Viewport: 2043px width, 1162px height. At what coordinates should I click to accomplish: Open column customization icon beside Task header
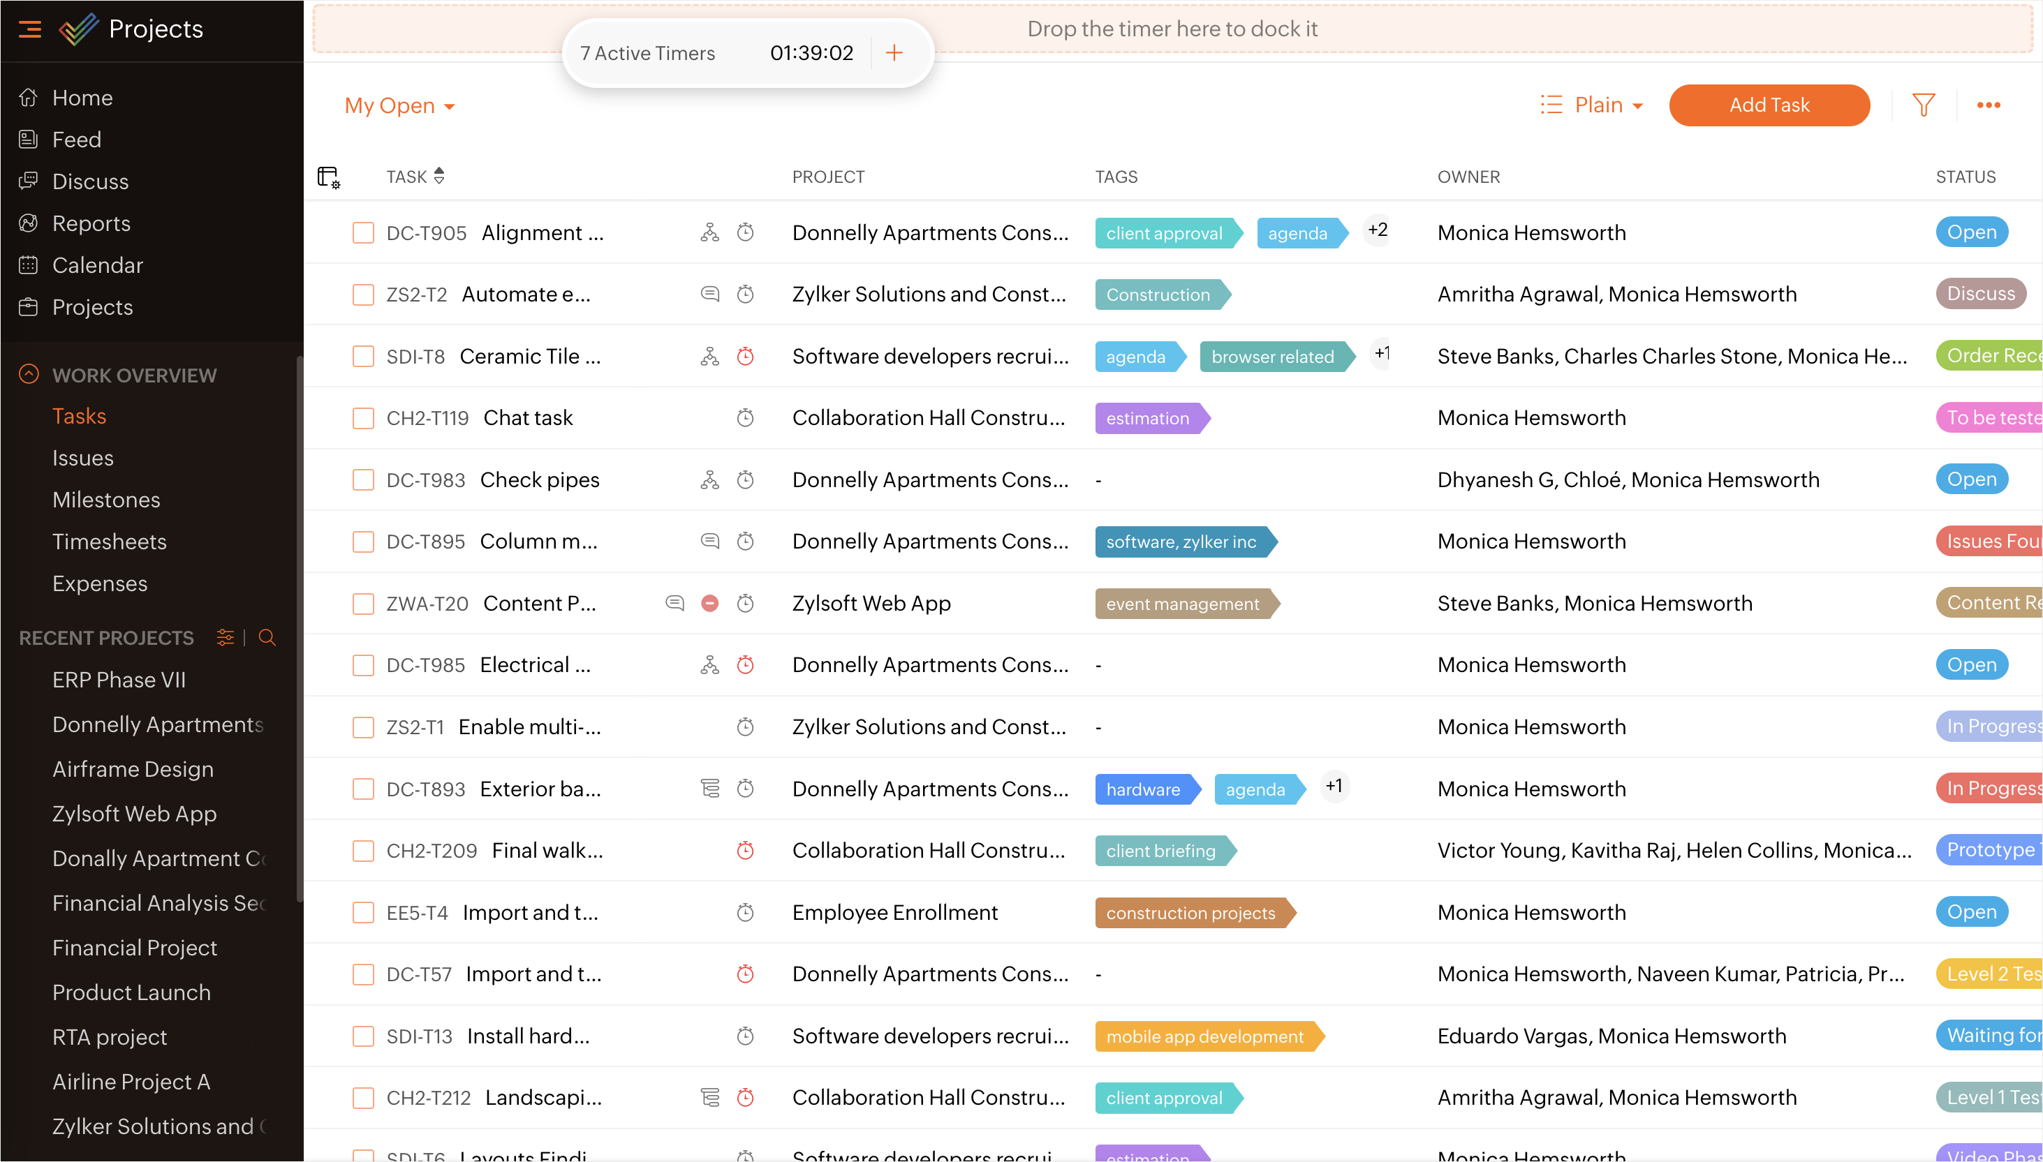[x=328, y=177]
